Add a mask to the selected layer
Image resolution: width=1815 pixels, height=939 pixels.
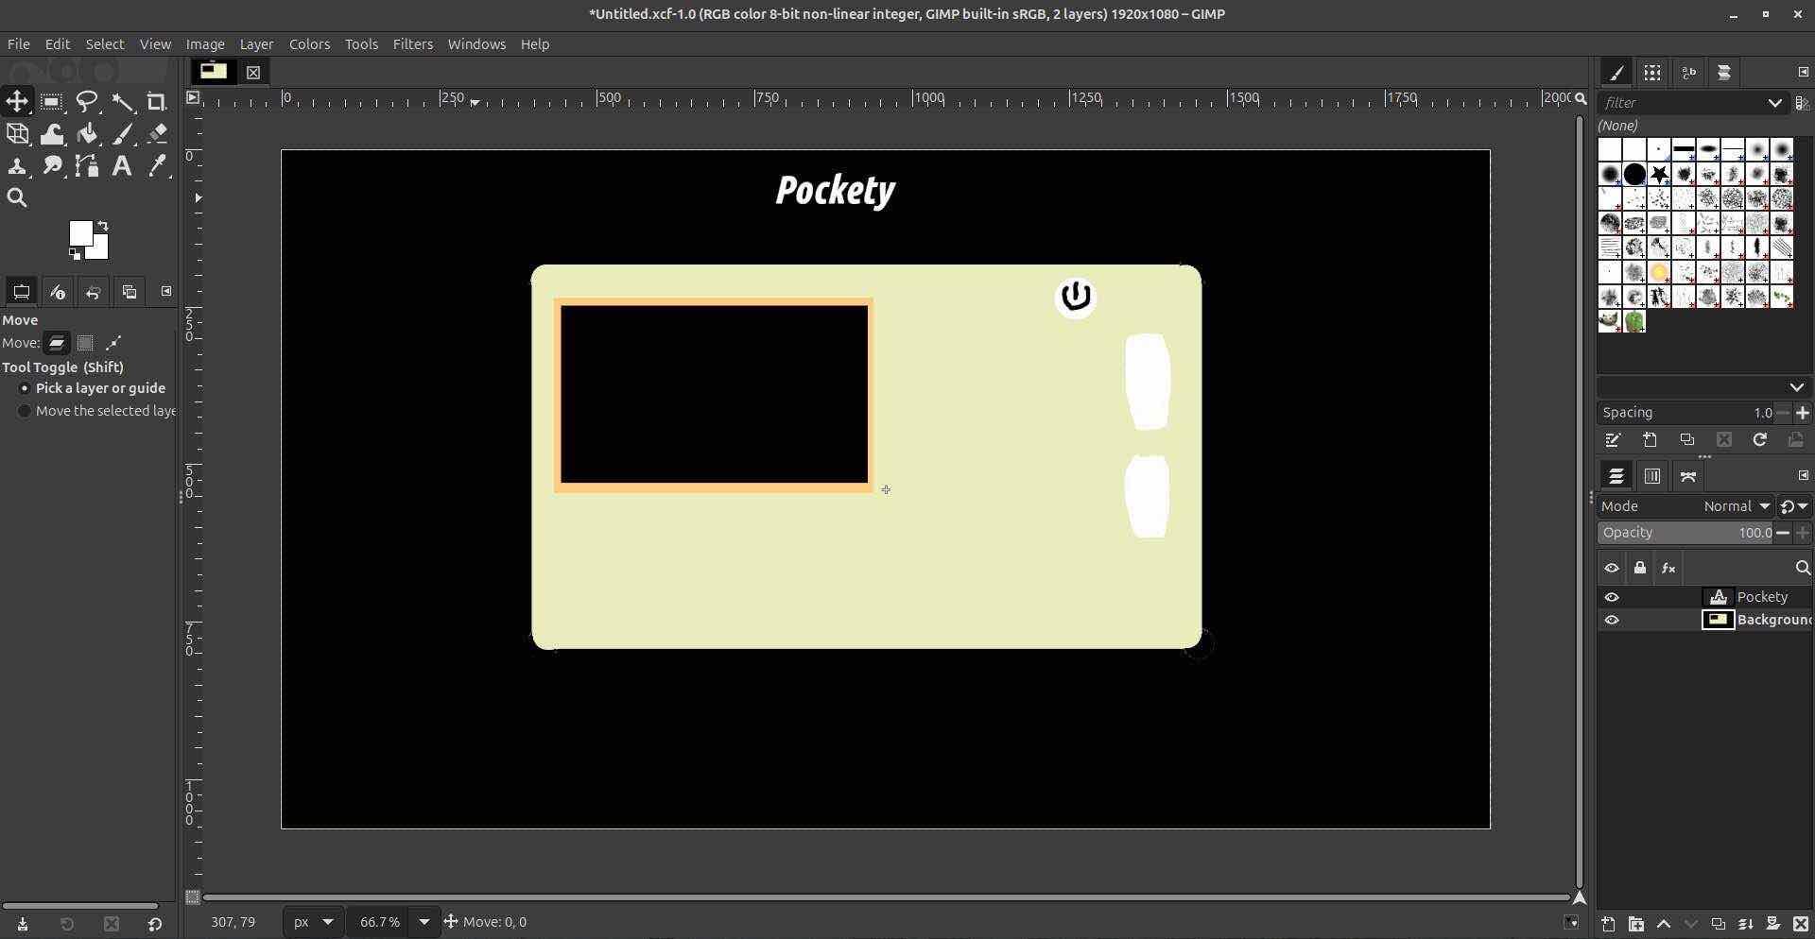tap(1773, 924)
